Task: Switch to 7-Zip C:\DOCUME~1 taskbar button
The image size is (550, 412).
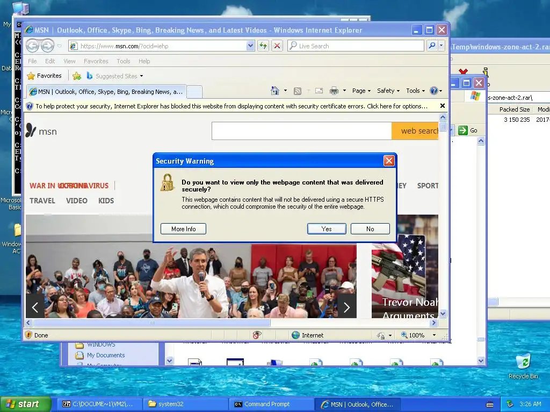Action: point(99,404)
